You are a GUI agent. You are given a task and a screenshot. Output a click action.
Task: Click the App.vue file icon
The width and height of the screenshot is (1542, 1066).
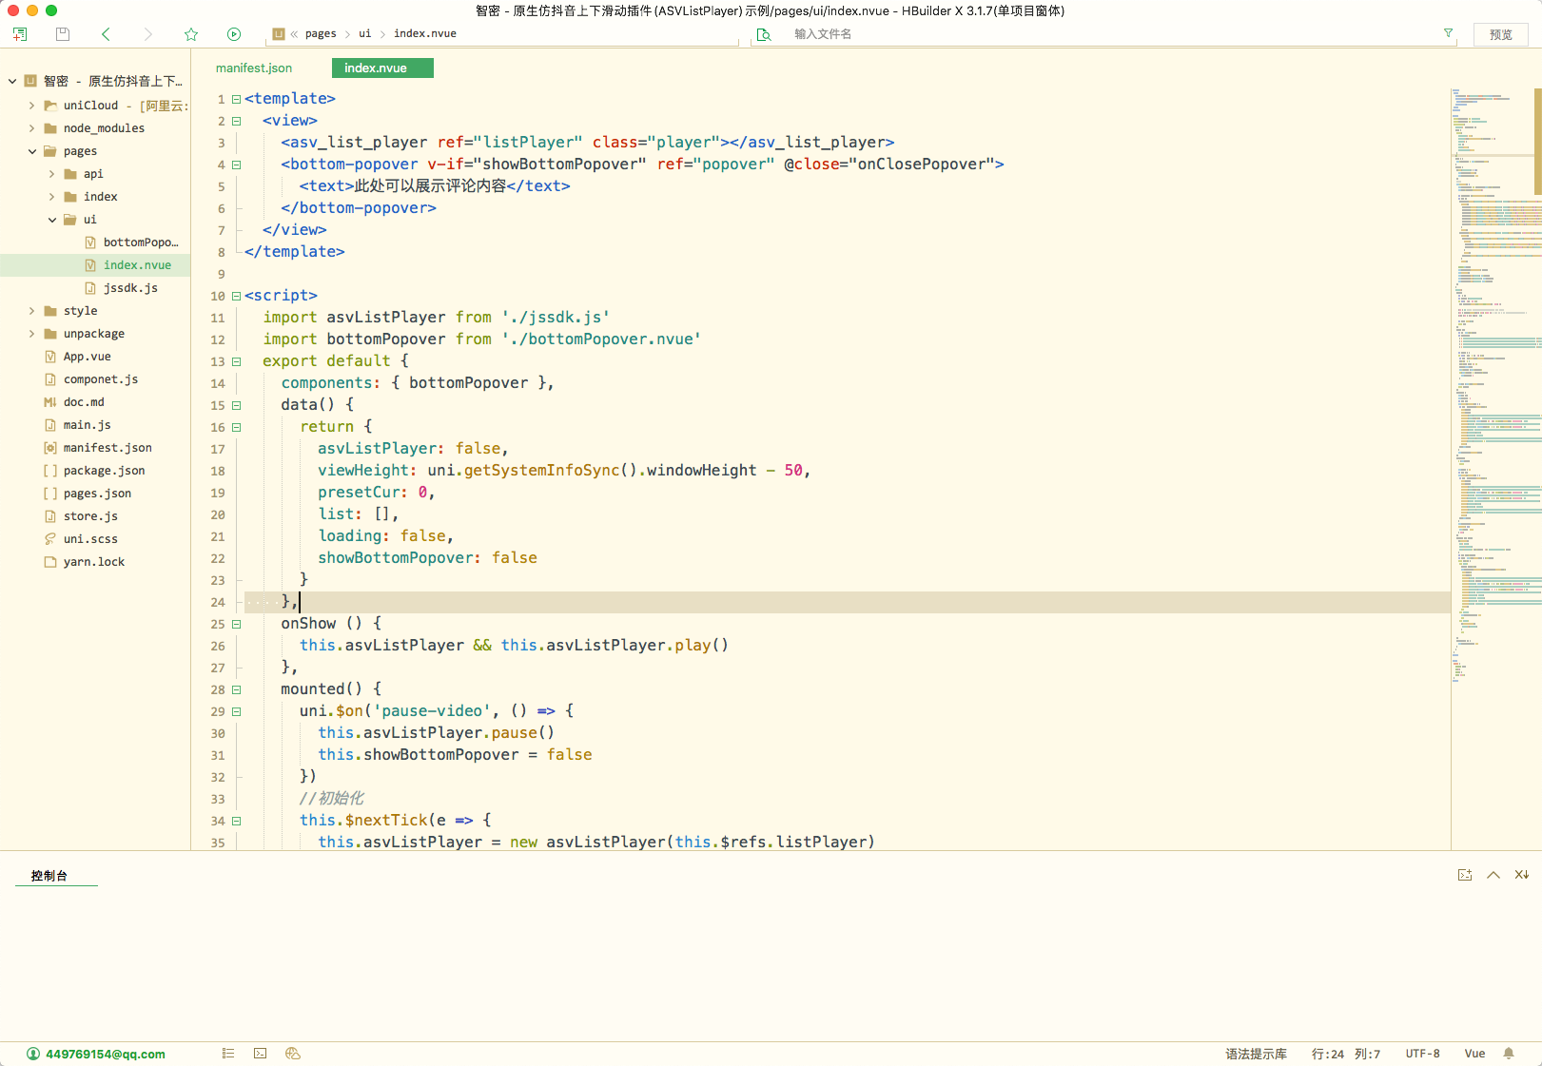[50, 357]
